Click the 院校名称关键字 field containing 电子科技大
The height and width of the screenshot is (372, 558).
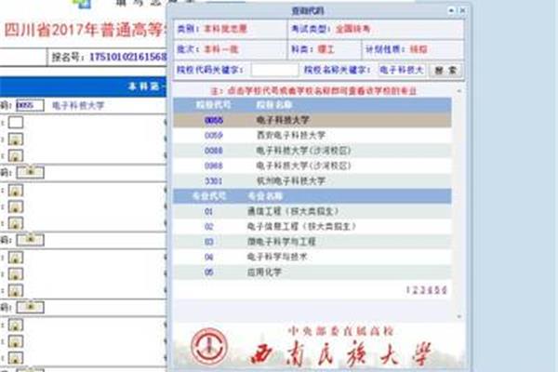[x=402, y=70]
